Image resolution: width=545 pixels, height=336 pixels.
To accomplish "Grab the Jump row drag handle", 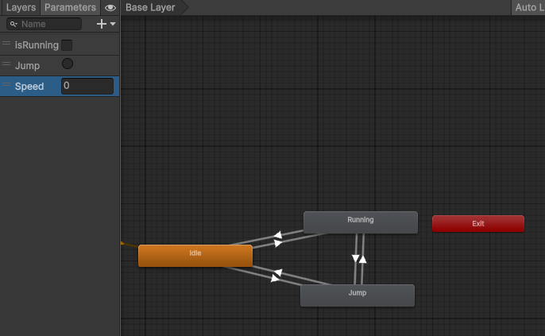I will (6, 64).
